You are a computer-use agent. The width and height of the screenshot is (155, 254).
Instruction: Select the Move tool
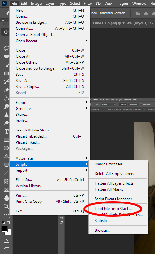pos(6,32)
